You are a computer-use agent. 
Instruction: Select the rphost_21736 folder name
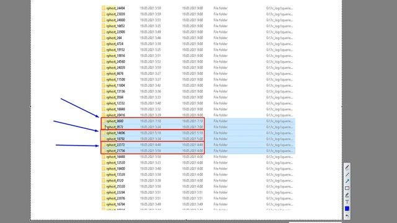pyautogui.click(x=115, y=151)
